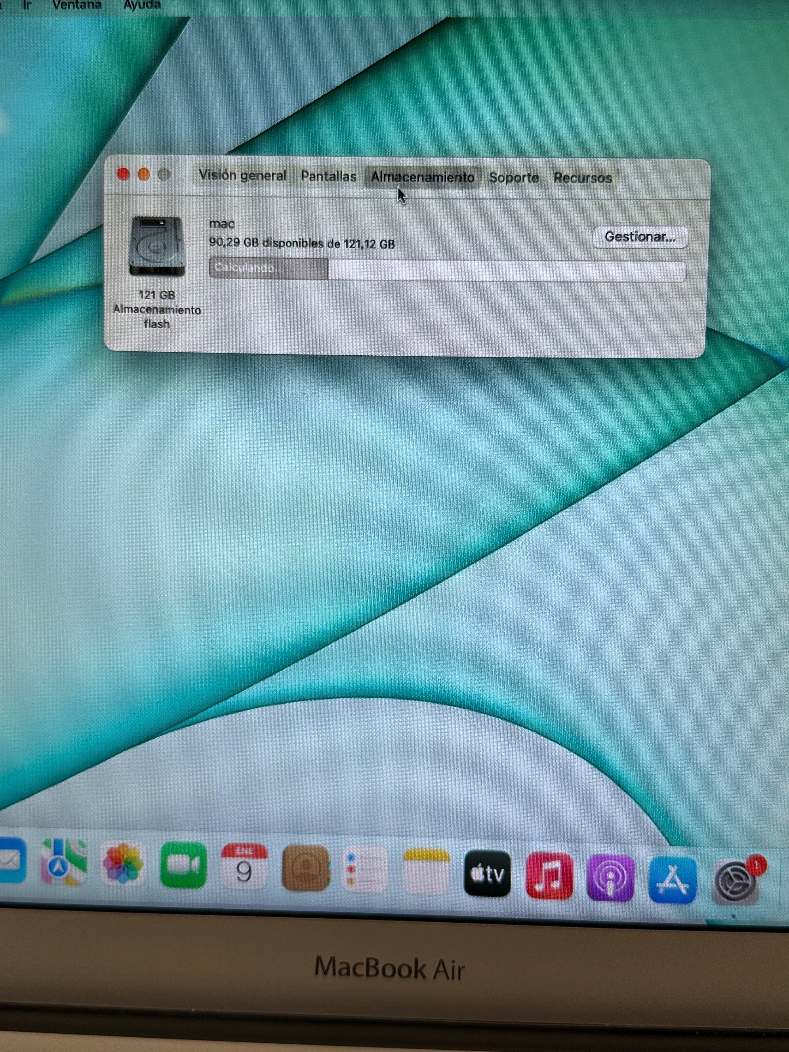Go to the Soporte tab
789x1052 pixels.
coord(514,177)
